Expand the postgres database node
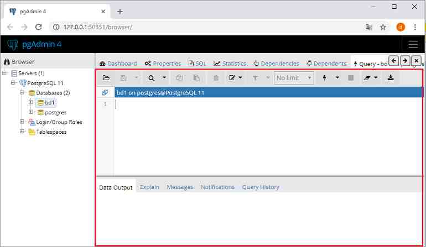 pos(30,112)
